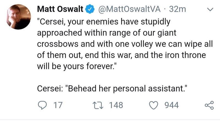
Task: Click the line mentioning "the iron throne"
Action: pos(122,55)
